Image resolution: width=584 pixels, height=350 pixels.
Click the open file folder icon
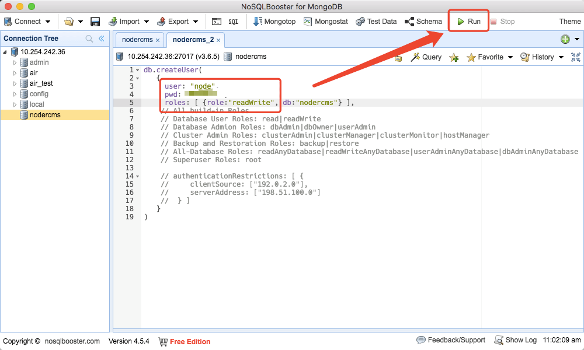pyautogui.click(x=69, y=22)
